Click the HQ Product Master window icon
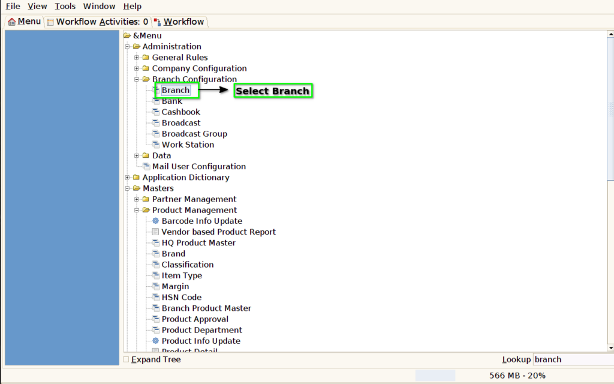This screenshot has width=614, height=384. [155, 243]
